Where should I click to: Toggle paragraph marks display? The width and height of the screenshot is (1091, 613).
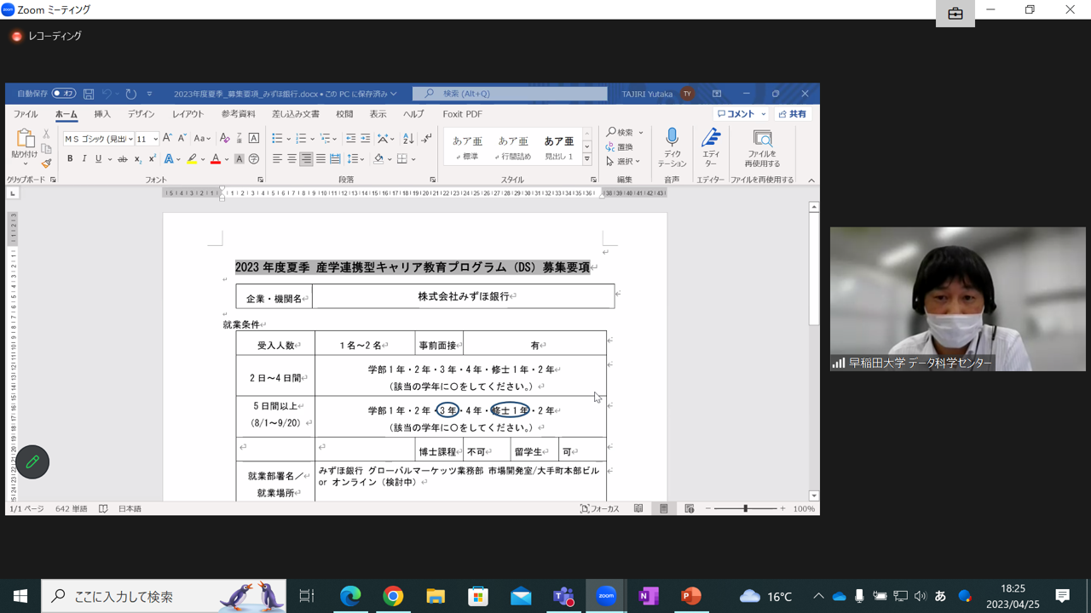[x=426, y=138]
